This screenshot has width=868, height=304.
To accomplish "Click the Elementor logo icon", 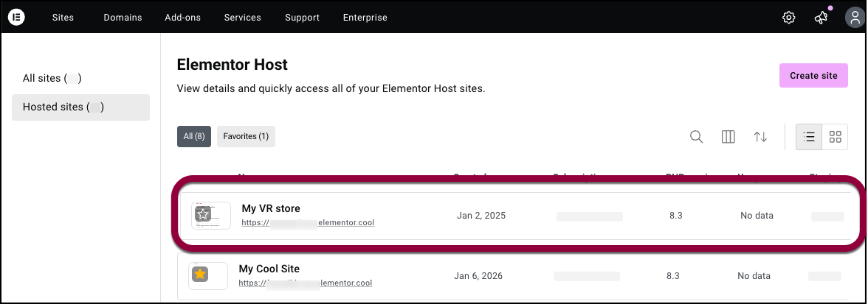I will pyautogui.click(x=15, y=17).
